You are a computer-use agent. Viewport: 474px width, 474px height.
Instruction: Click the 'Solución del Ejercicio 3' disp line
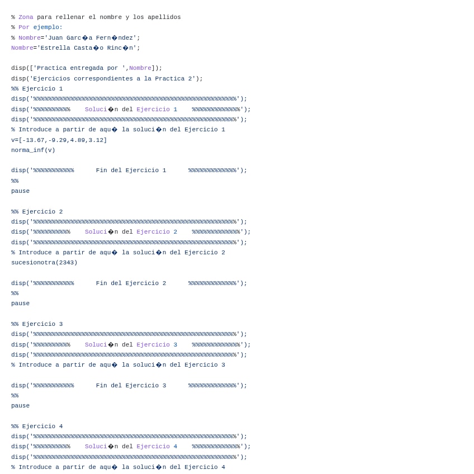click(x=131, y=345)
